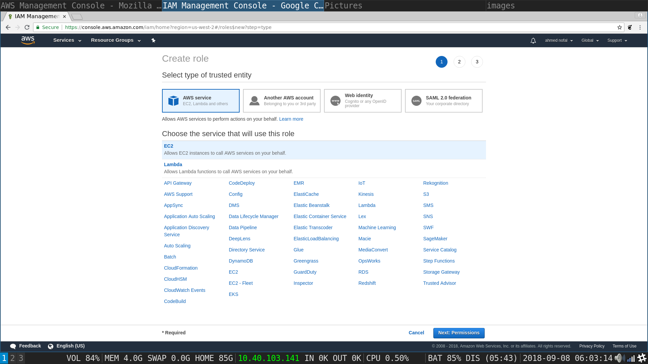The height and width of the screenshot is (364, 648).
Task: Select Another AWS account entity type
Action: [281, 101]
